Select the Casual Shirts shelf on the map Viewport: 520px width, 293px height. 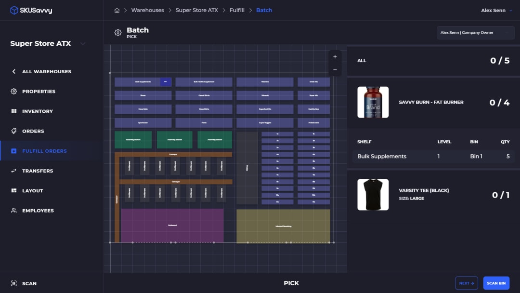coord(204,95)
